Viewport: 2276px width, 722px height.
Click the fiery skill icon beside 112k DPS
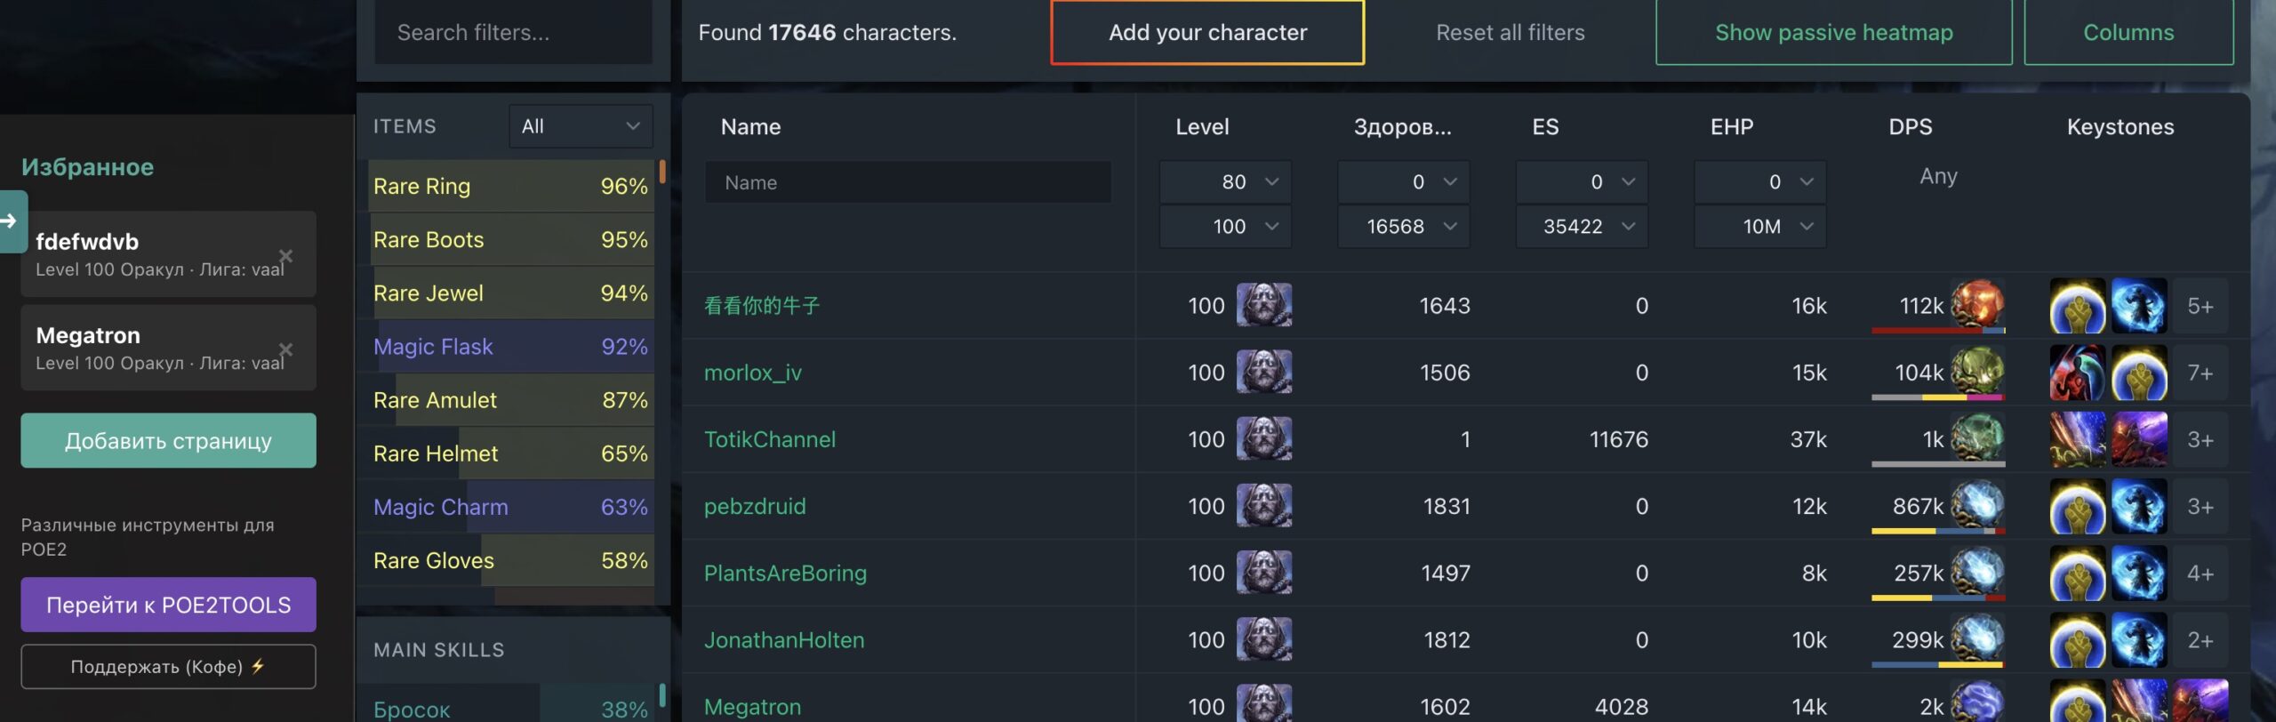coord(1977,305)
